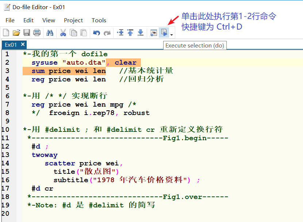
Task: Click the word scatter on line 14
Action: coord(60,163)
